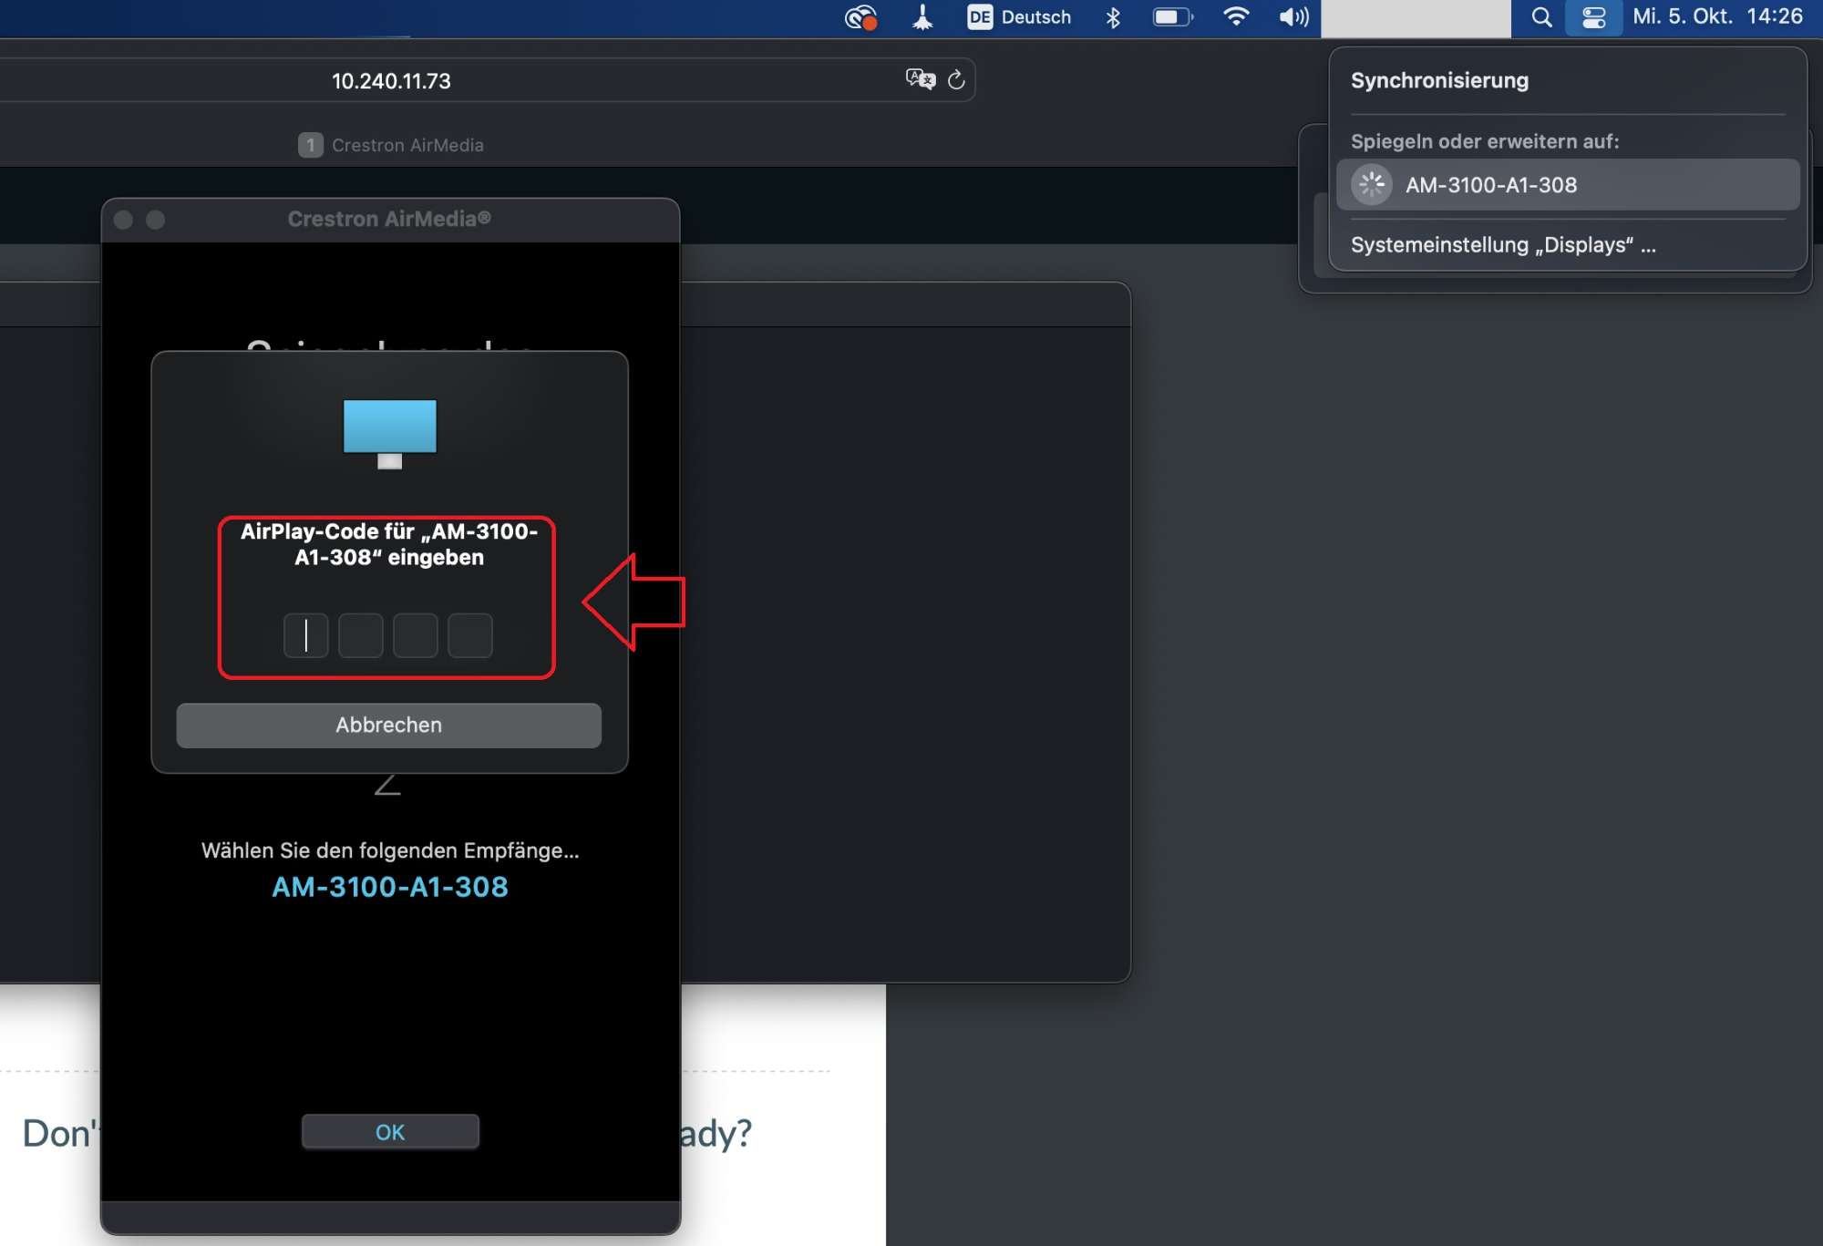Close the Crestron AirMedia window
The height and width of the screenshot is (1246, 1823).
pos(123,220)
